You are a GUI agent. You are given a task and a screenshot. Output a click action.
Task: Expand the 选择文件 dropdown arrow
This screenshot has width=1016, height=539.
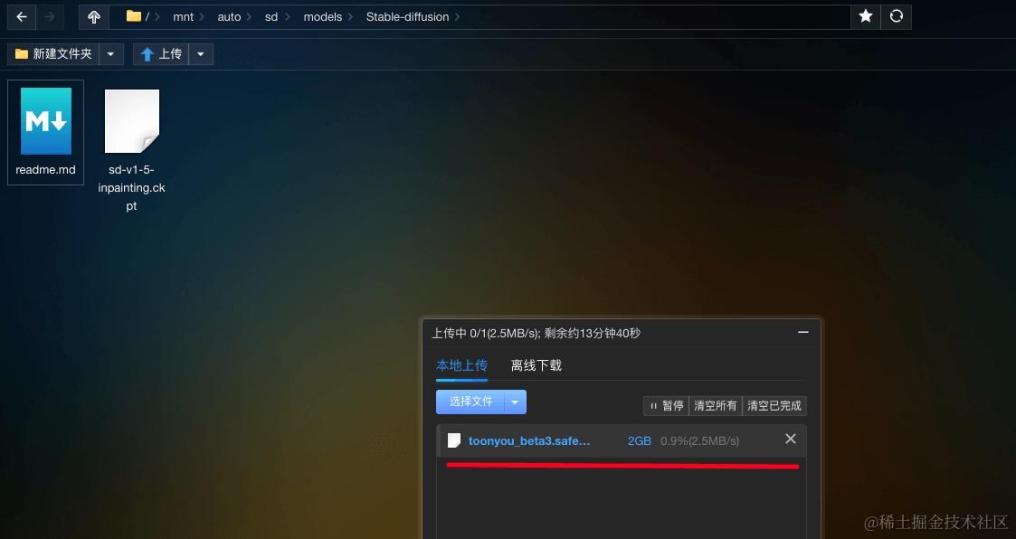pos(515,402)
